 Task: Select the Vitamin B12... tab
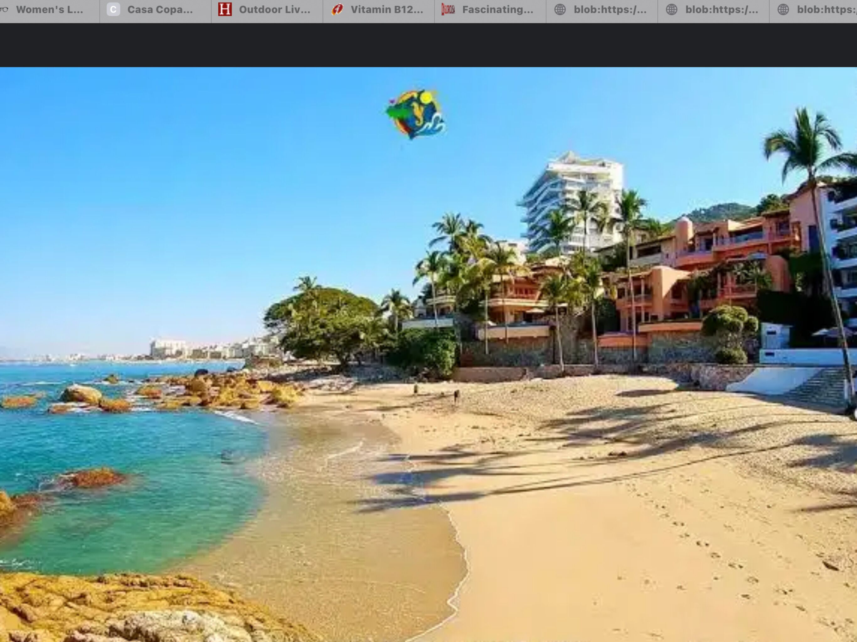(387, 10)
